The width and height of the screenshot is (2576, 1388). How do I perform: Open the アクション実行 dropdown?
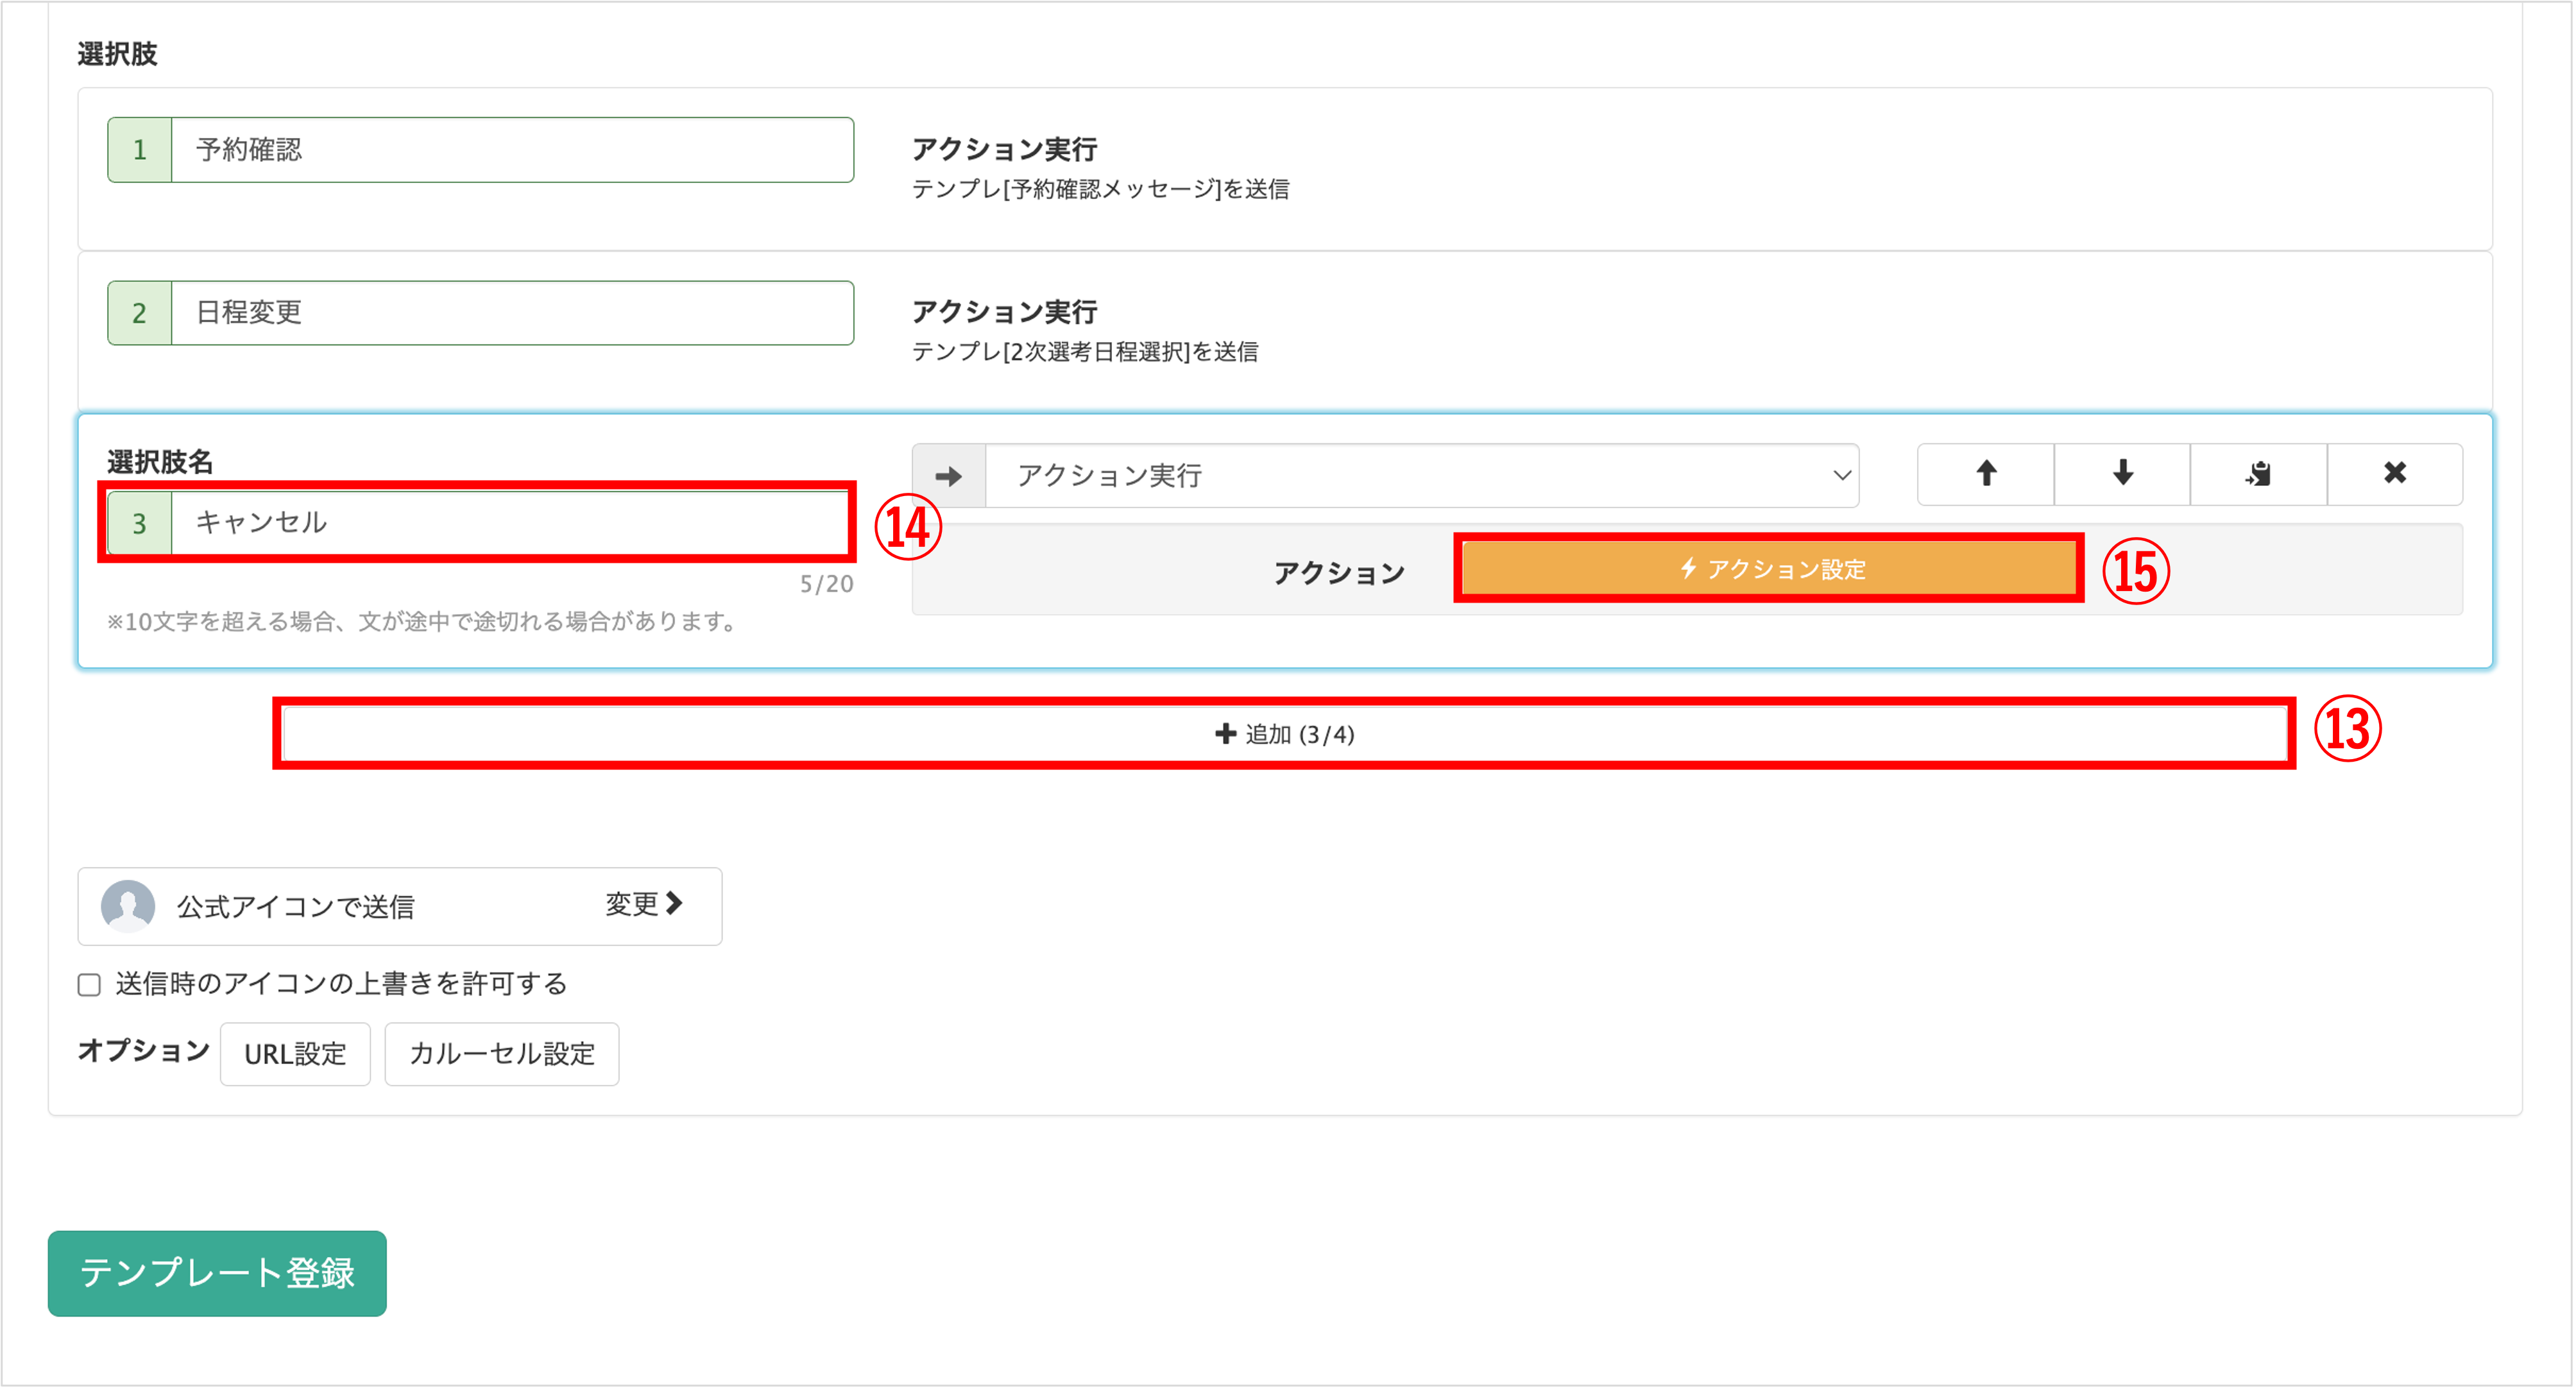coord(1422,476)
